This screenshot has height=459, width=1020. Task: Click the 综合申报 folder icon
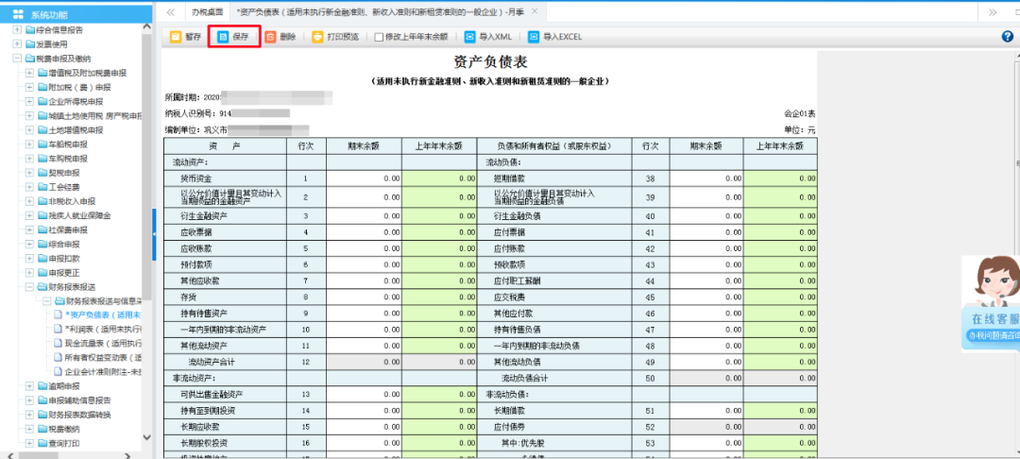[x=42, y=245]
